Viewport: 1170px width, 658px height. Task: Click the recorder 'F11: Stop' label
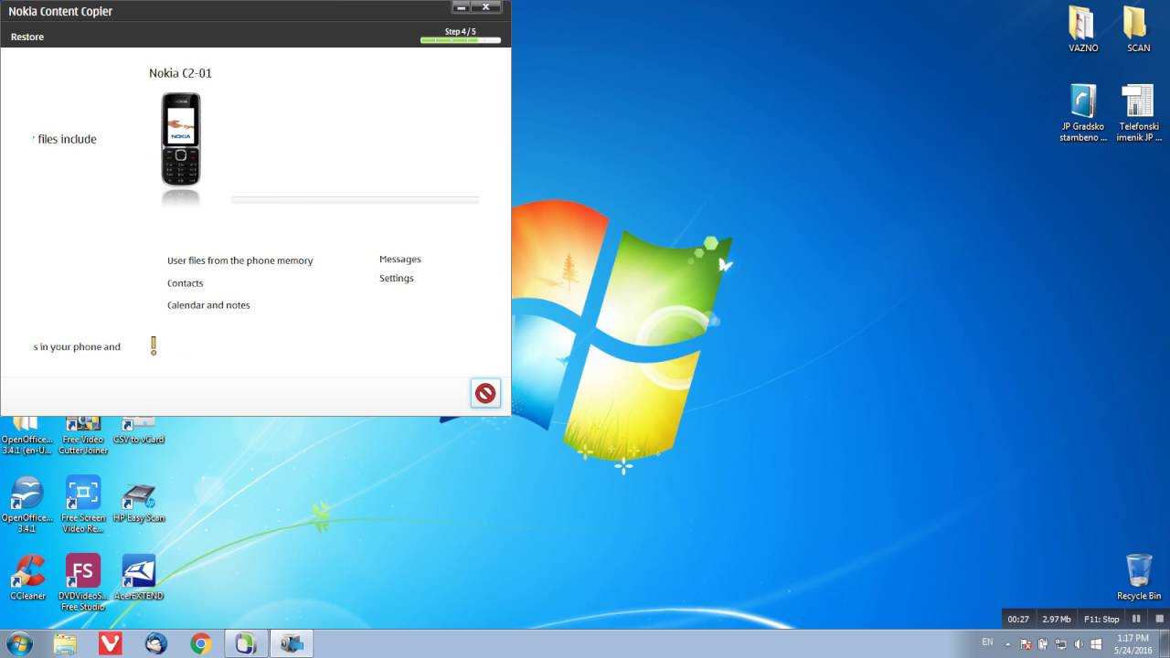1101,619
